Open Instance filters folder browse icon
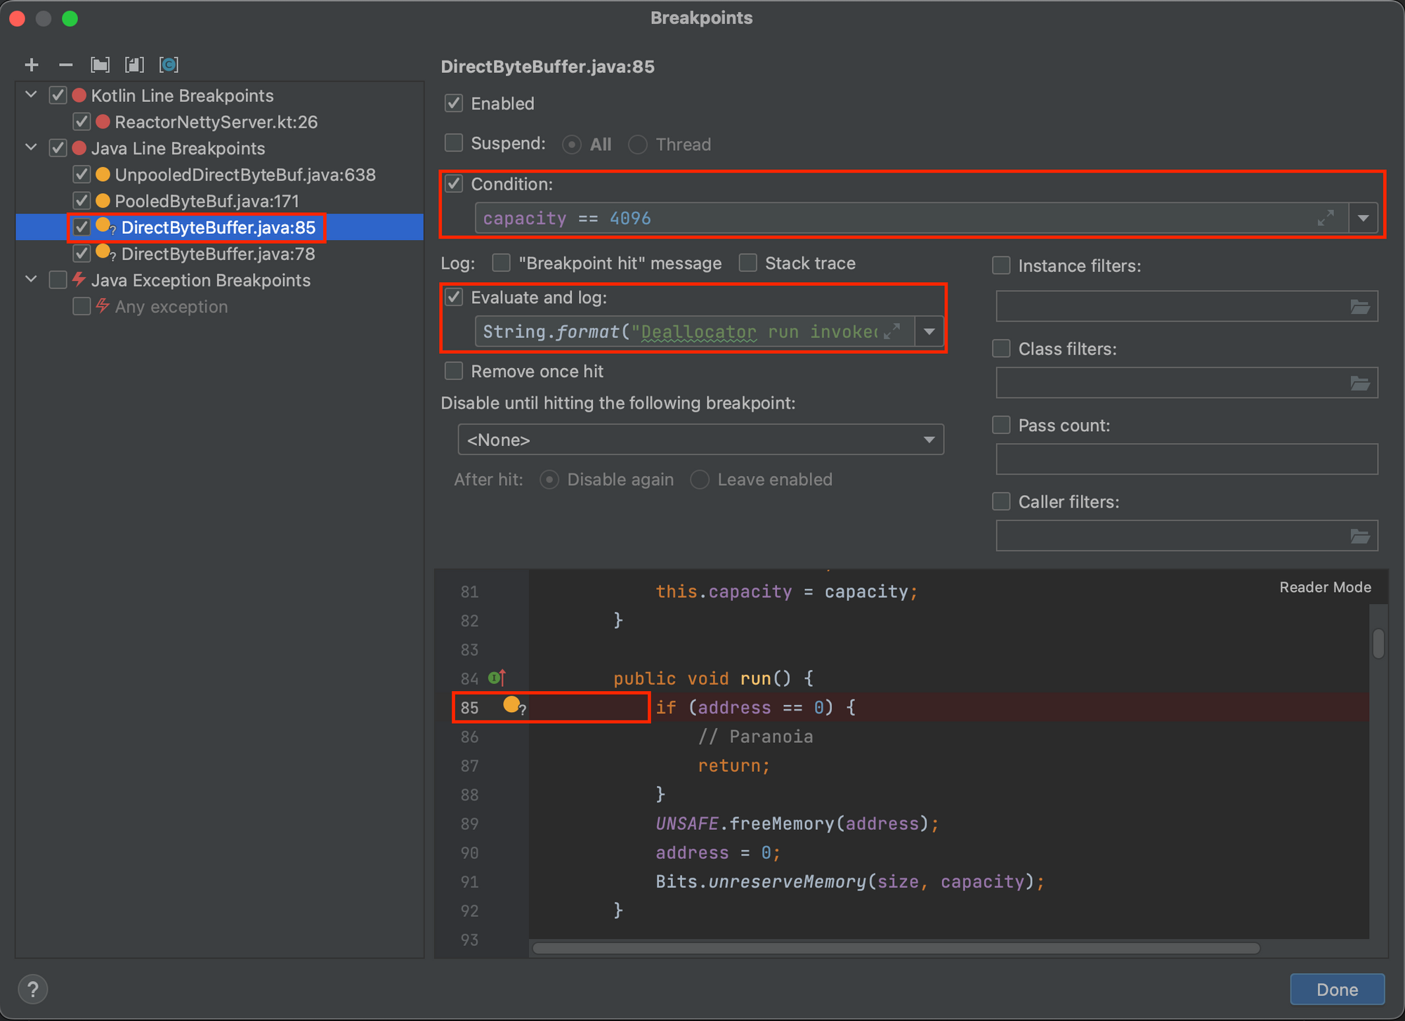Viewport: 1405px width, 1021px height. [1359, 307]
